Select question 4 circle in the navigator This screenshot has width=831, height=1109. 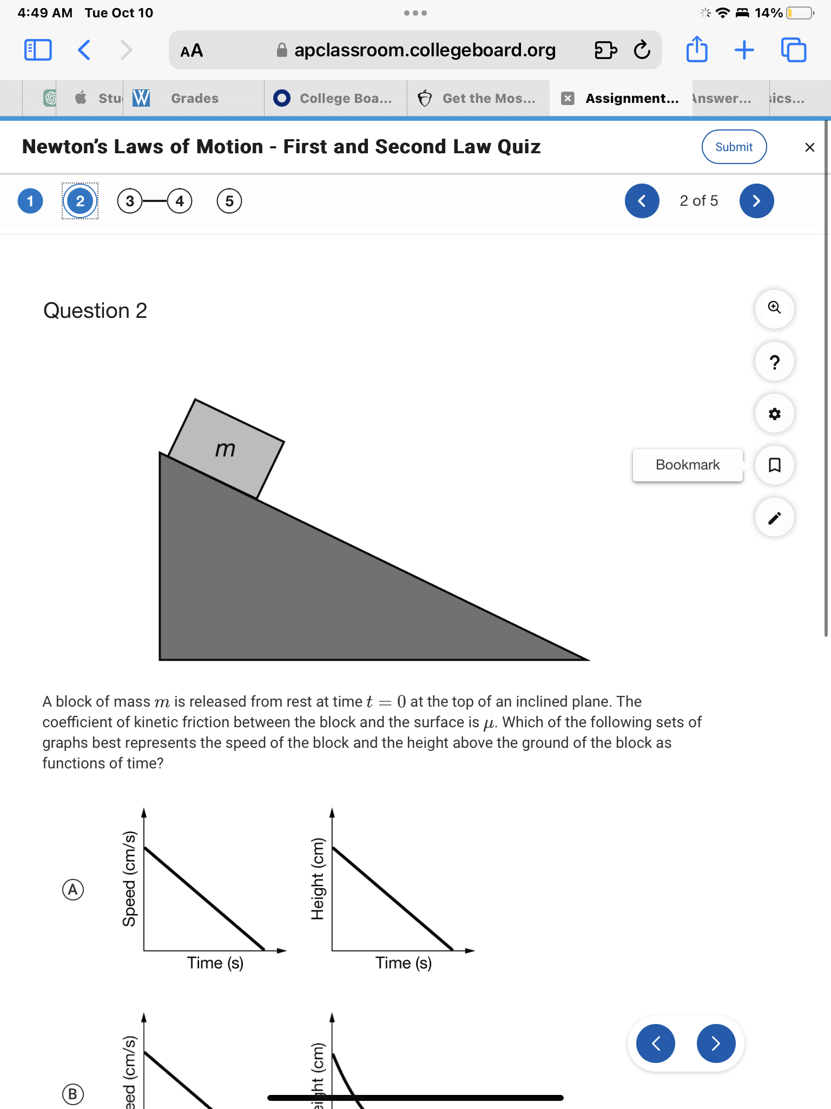point(180,200)
